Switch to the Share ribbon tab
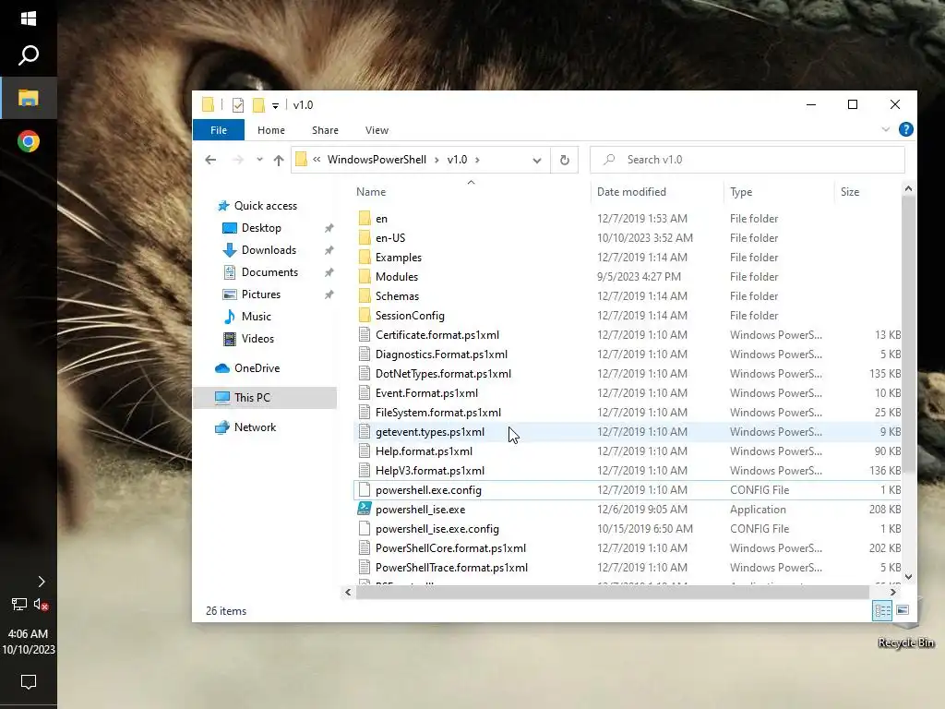This screenshot has width=945, height=709. point(325,130)
